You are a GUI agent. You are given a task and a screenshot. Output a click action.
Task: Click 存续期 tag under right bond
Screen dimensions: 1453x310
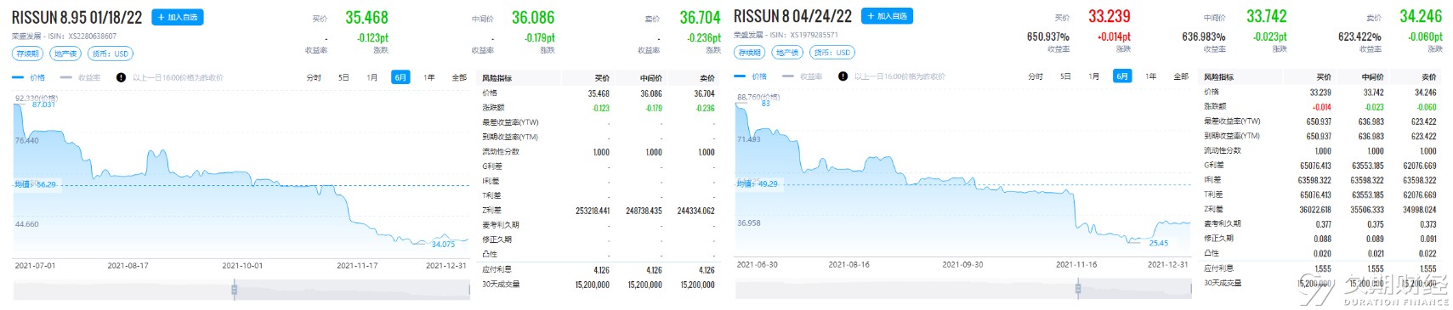pyautogui.click(x=750, y=53)
